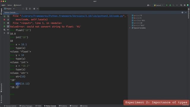Open Terminal tool window
Viewport: 190px width, 107px height.
click(74, 106)
